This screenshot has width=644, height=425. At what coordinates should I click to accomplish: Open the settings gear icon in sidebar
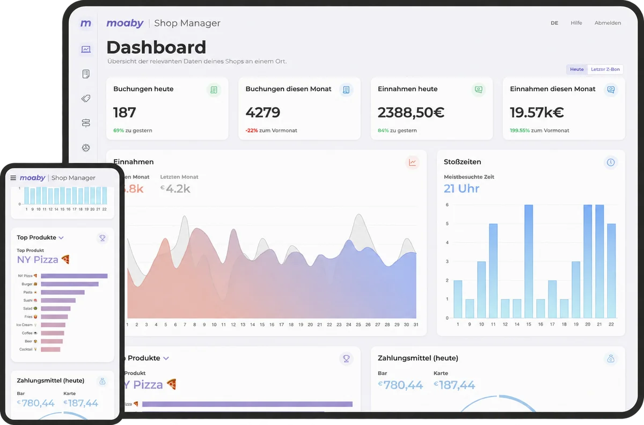86,148
